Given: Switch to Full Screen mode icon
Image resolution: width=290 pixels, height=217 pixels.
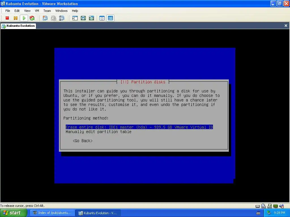Looking at the screenshot, I should point(83,18).
